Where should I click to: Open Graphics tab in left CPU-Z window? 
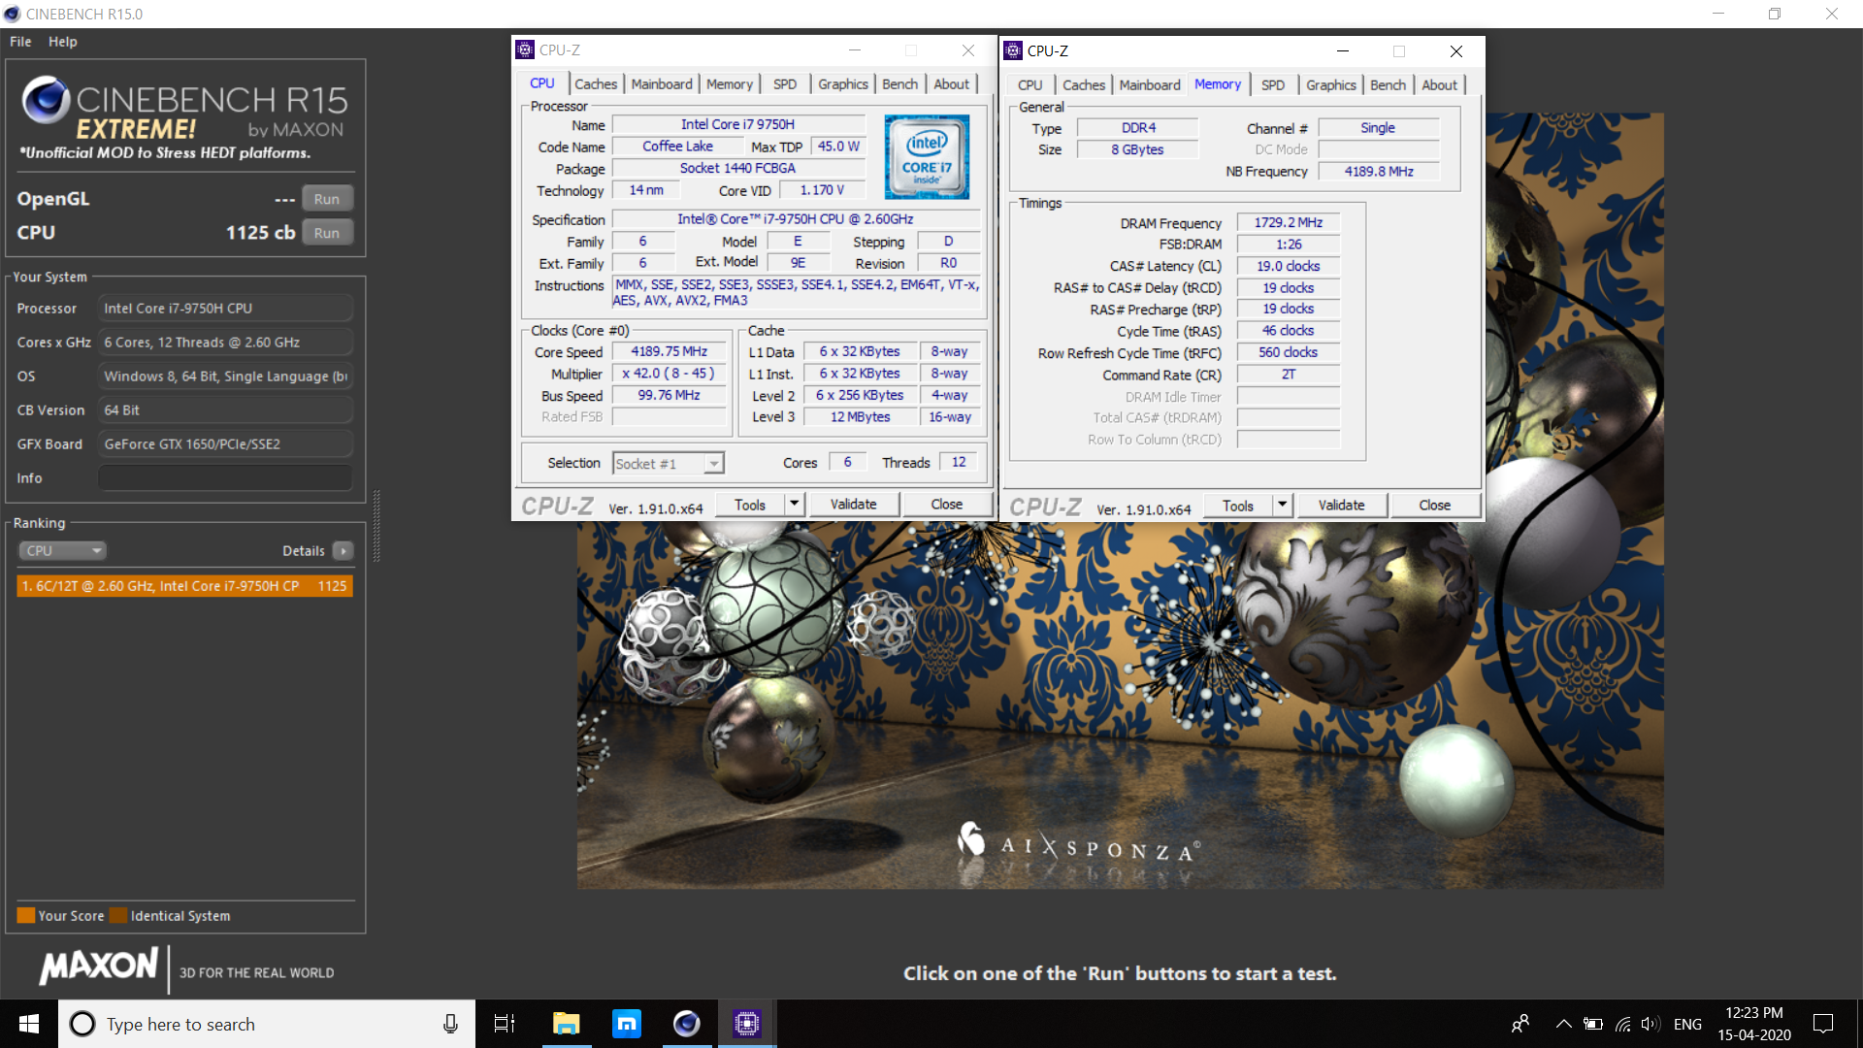pos(843,84)
